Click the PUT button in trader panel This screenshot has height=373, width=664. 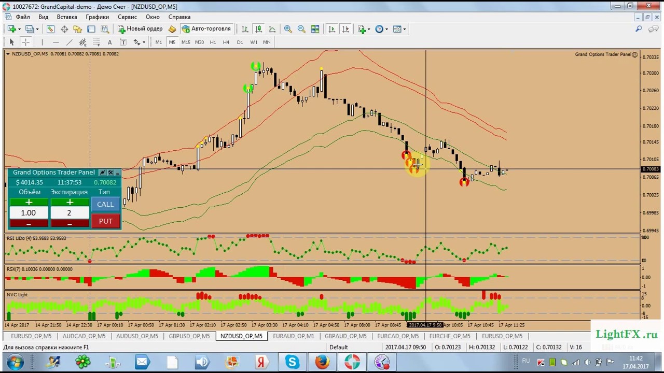(x=105, y=221)
